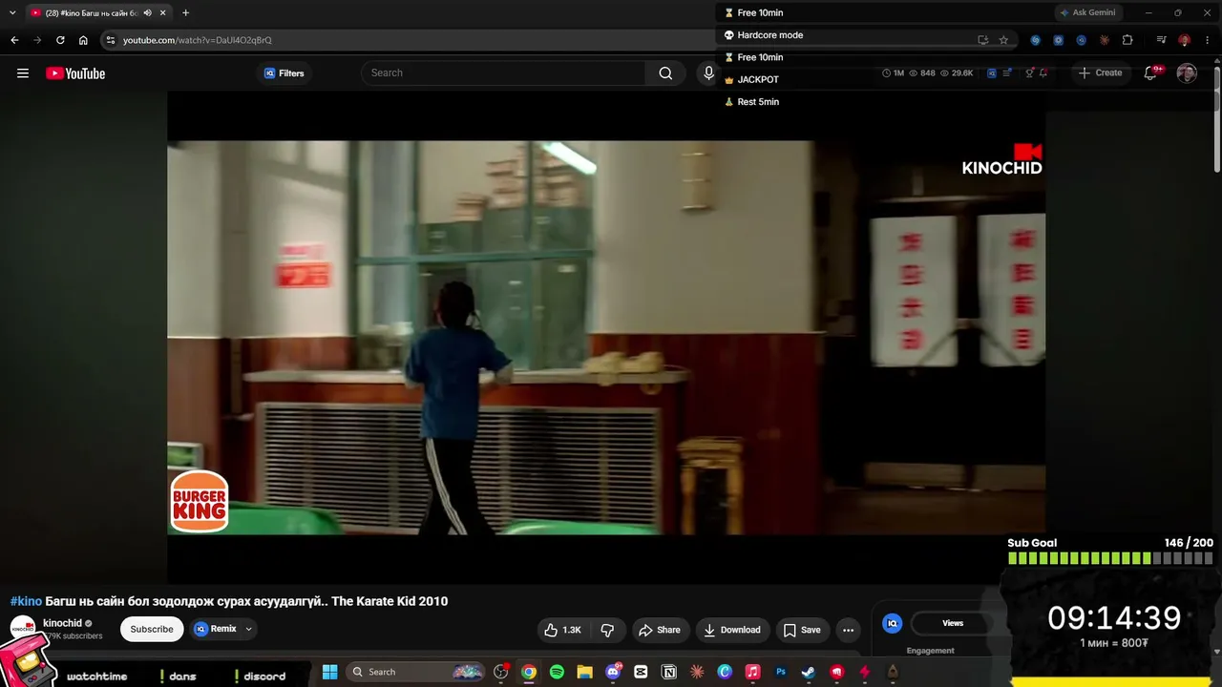Open File Explorer from the taskbar
The height and width of the screenshot is (687, 1222).
(x=584, y=672)
